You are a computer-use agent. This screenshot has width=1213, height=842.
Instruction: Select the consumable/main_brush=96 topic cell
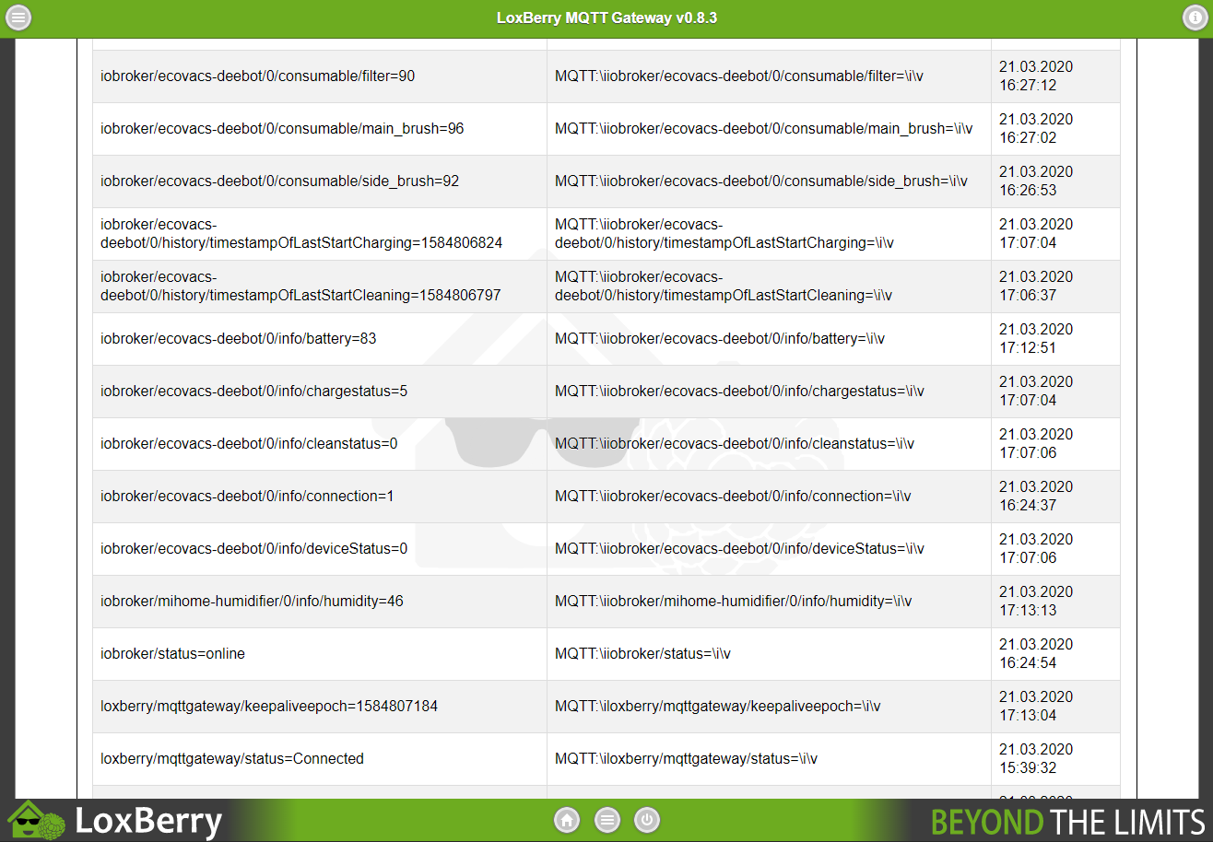click(320, 129)
